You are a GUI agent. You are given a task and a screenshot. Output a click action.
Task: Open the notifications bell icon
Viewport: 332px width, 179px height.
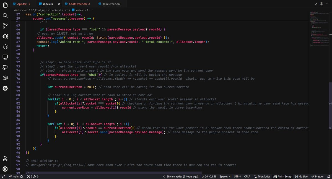pyautogui.click(x=328, y=177)
